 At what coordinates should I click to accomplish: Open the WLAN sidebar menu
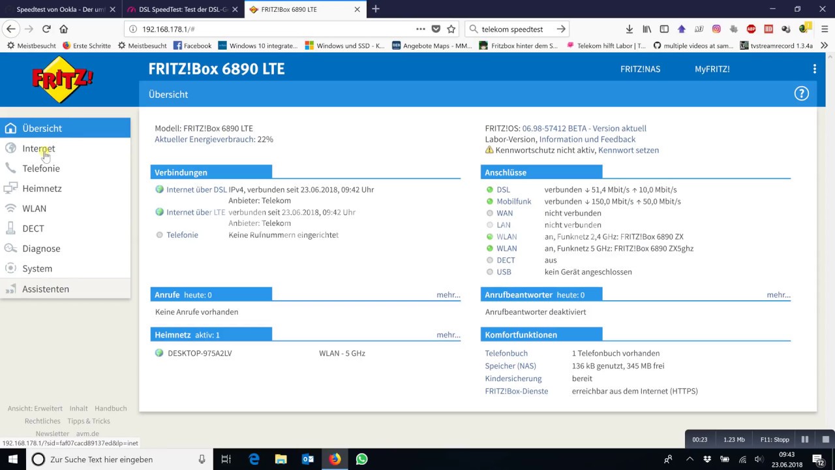tap(34, 208)
